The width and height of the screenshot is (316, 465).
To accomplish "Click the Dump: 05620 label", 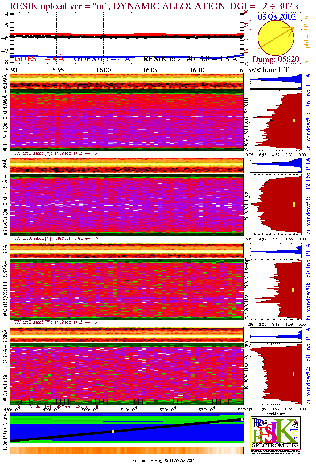I will 276,60.
